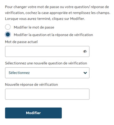The height and width of the screenshot is (125, 114).
Task: Focus the 'Nouvelle réponse de vérification' input field
Action: pyautogui.click(x=47, y=94)
